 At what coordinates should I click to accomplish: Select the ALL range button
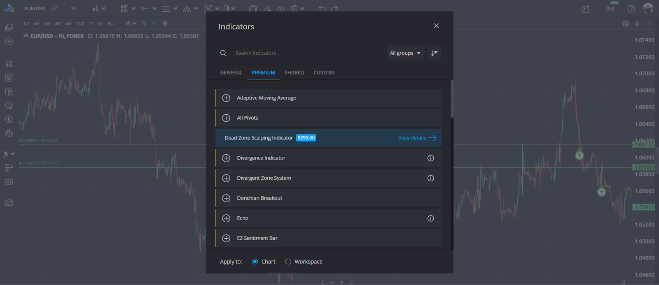click(x=111, y=23)
